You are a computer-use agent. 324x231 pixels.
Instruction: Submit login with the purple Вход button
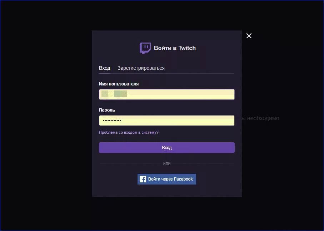167,148
